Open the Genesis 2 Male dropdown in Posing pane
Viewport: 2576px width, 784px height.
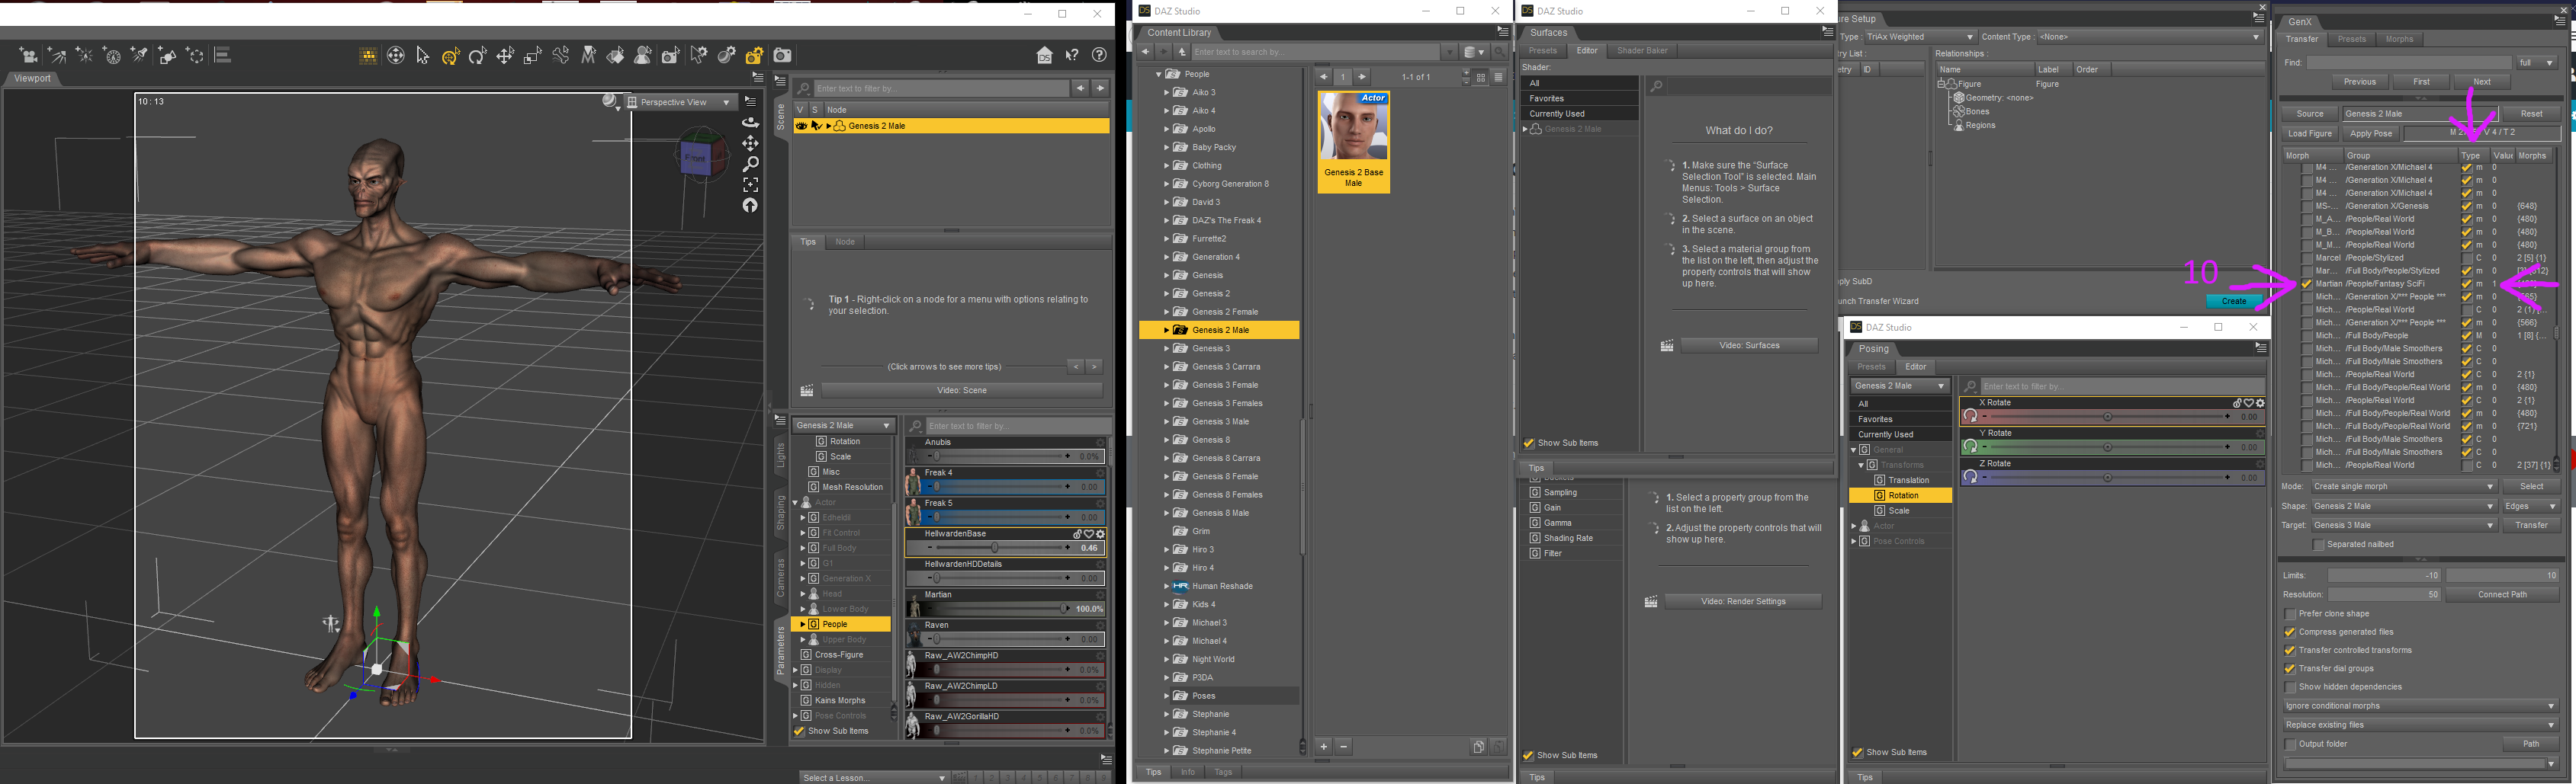click(x=1899, y=386)
